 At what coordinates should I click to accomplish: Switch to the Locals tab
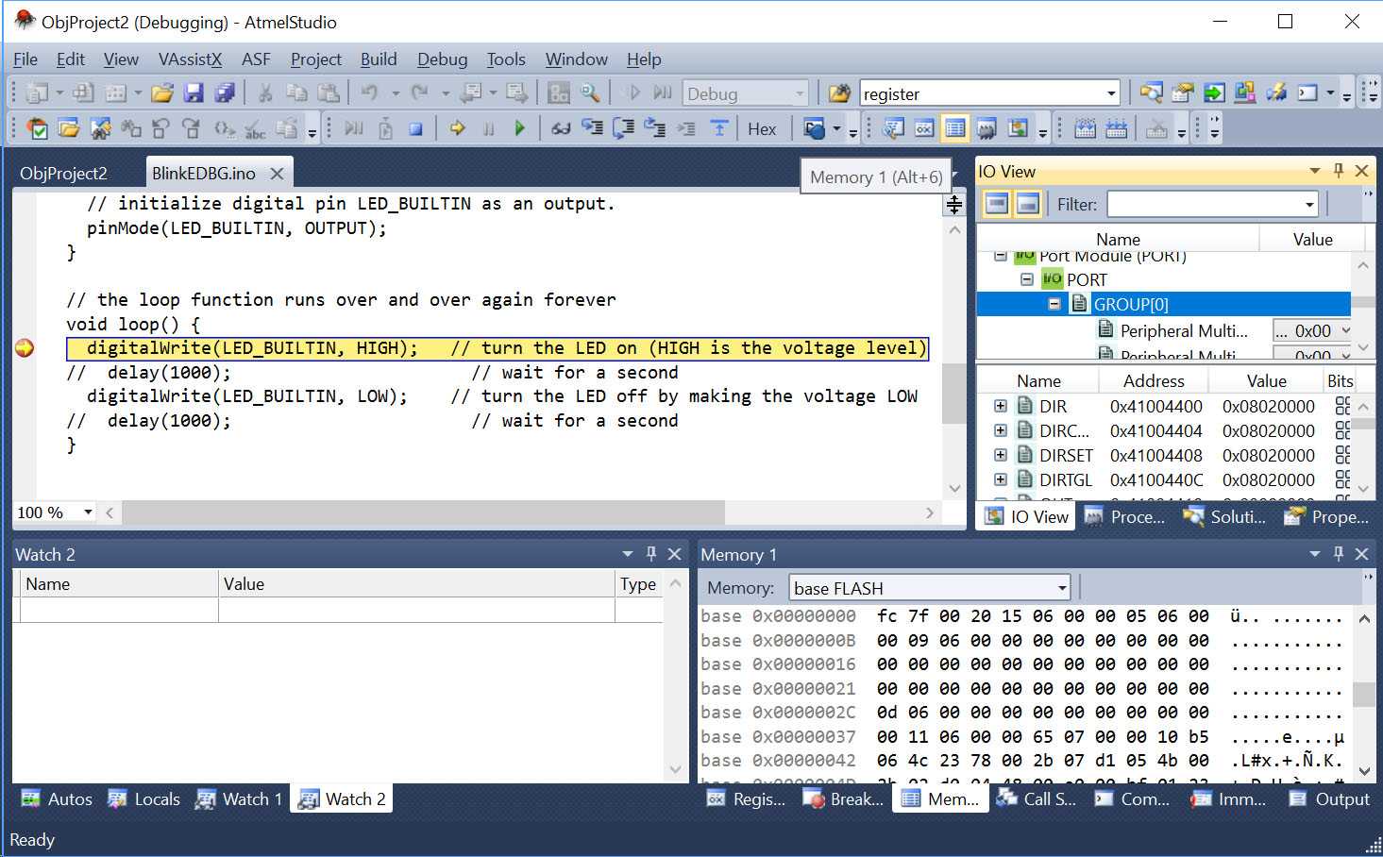pos(144,799)
